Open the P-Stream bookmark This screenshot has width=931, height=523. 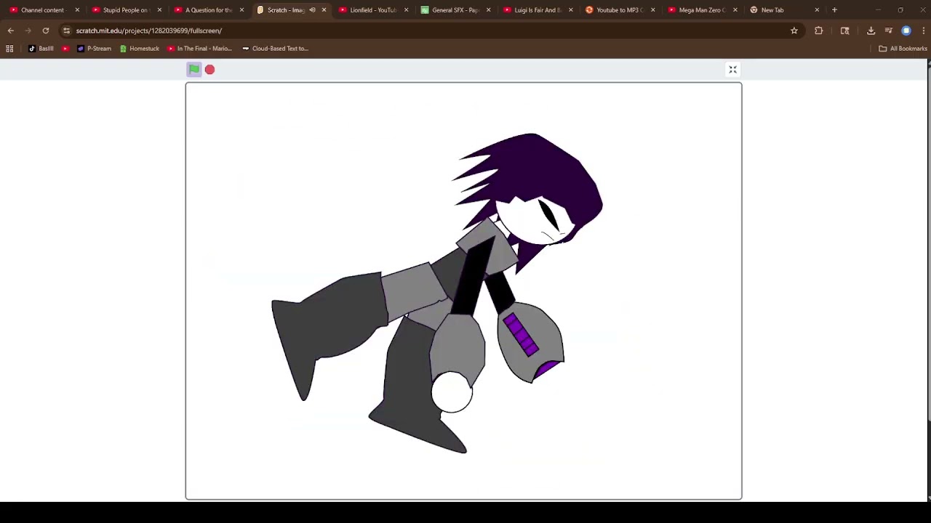(x=94, y=49)
